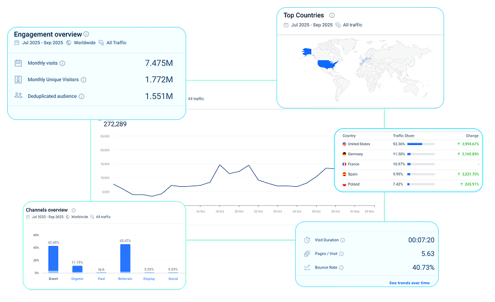Click the Poland flag icon
Screen dimensions: 495x302
(344, 184)
